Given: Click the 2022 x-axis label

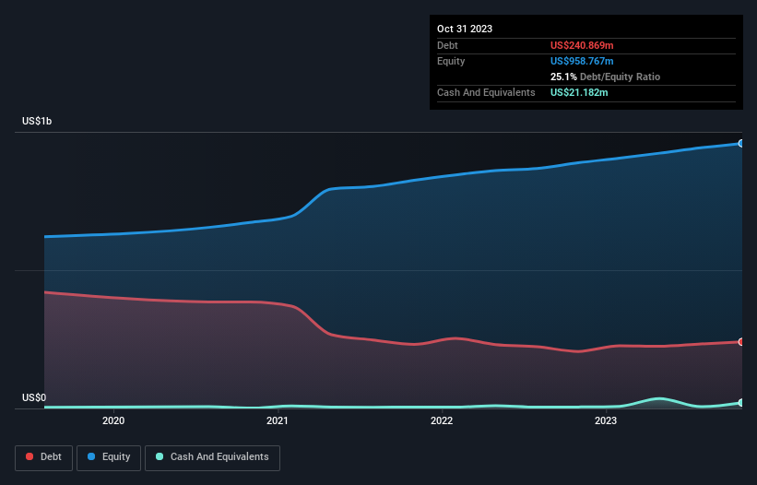Looking at the screenshot, I should [442, 420].
